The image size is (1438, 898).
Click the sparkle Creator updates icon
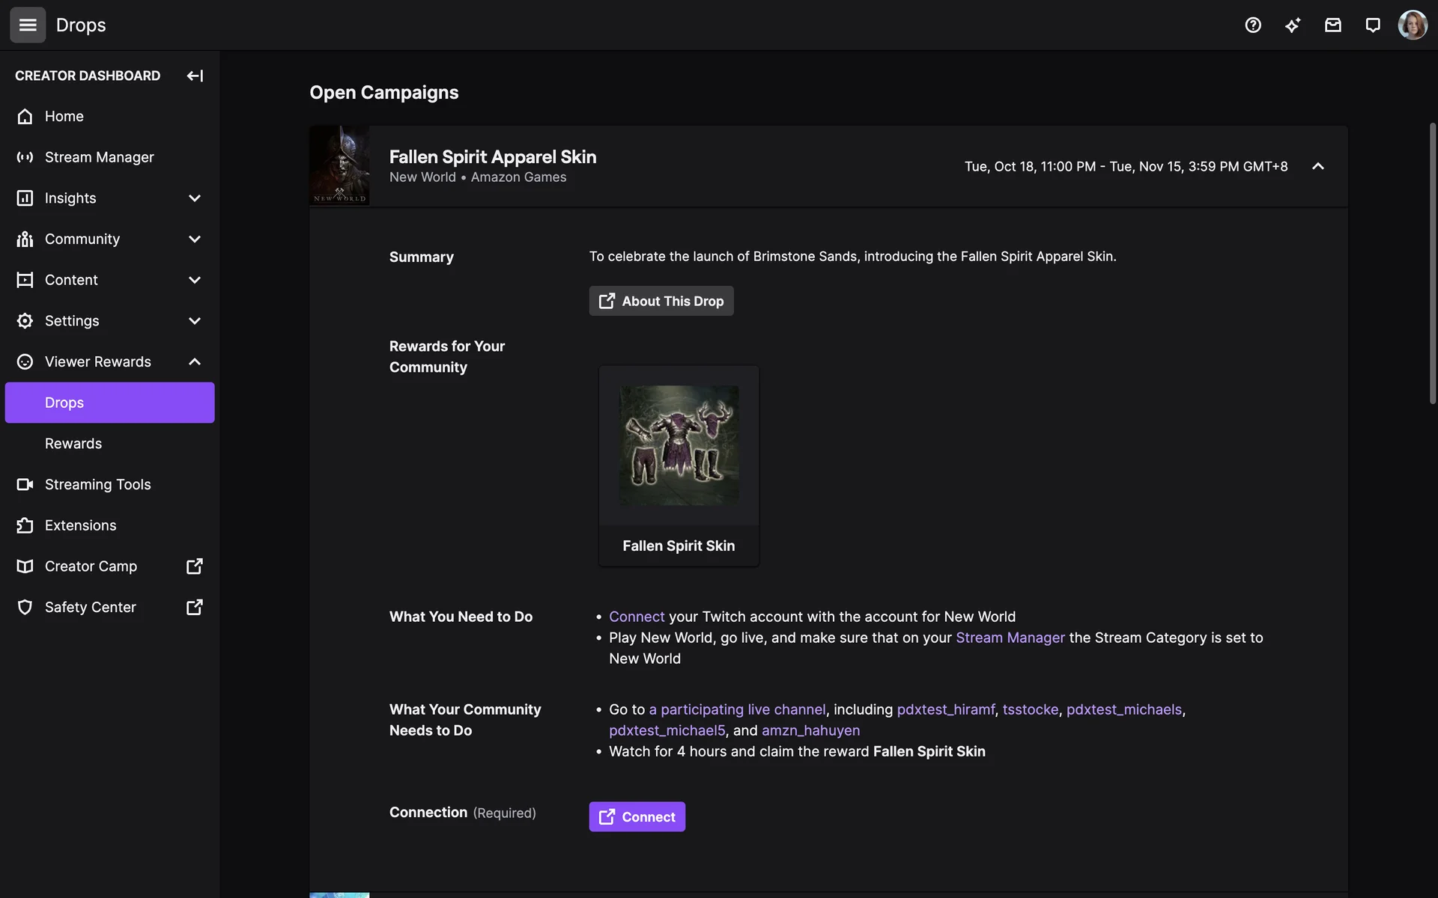pyautogui.click(x=1293, y=25)
